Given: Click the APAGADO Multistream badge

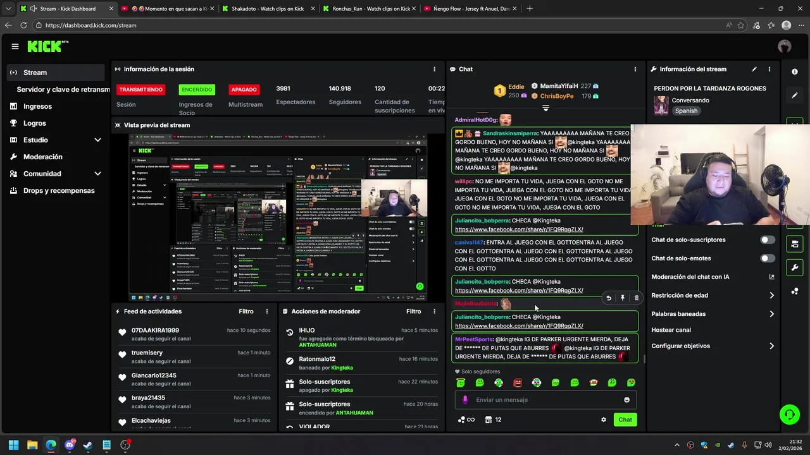Looking at the screenshot, I should coord(244,90).
